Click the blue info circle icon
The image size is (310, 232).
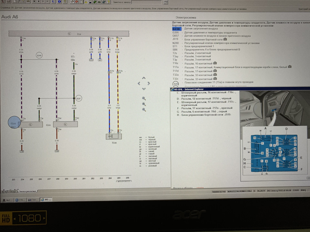[59, 2]
